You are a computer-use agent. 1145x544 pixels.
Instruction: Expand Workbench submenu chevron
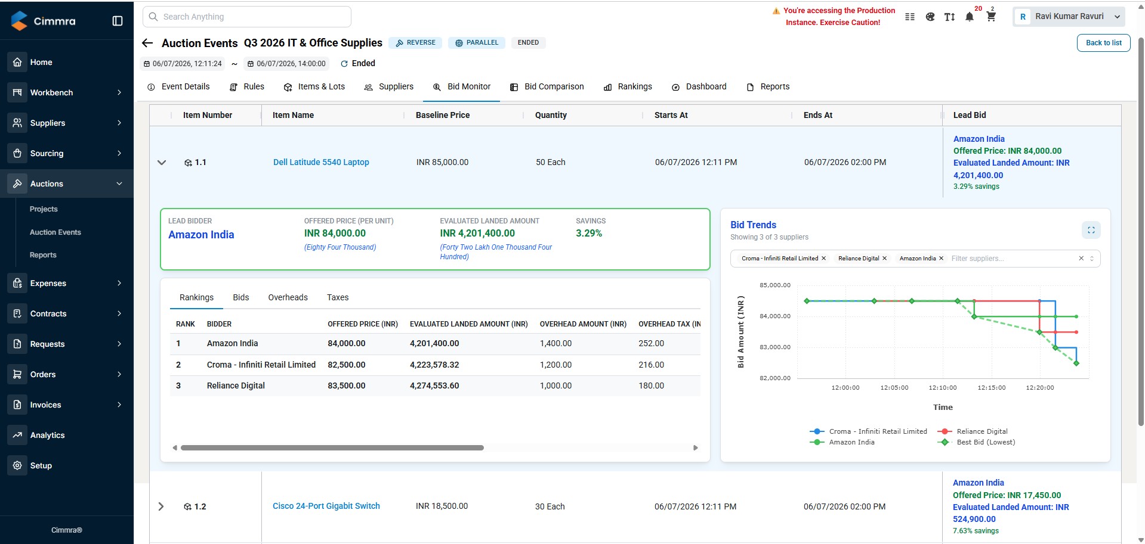(x=119, y=92)
